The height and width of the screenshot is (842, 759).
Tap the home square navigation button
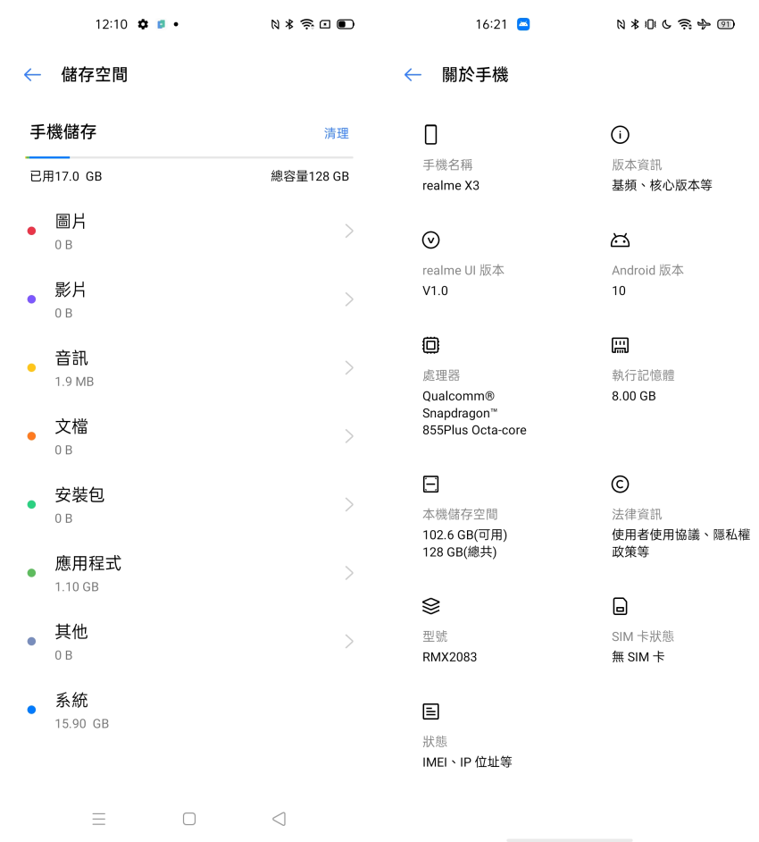tap(188, 819)
